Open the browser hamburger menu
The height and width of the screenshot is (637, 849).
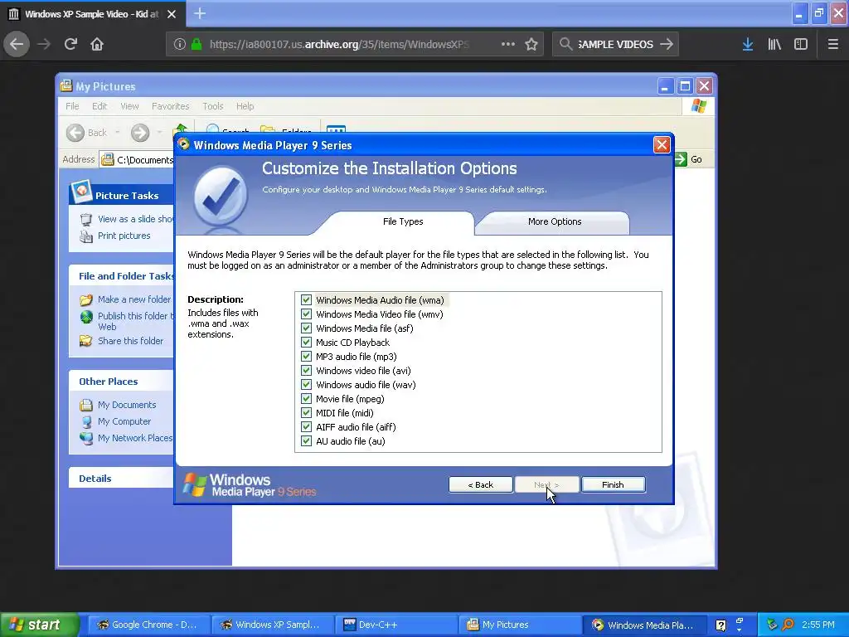(833, 45)
